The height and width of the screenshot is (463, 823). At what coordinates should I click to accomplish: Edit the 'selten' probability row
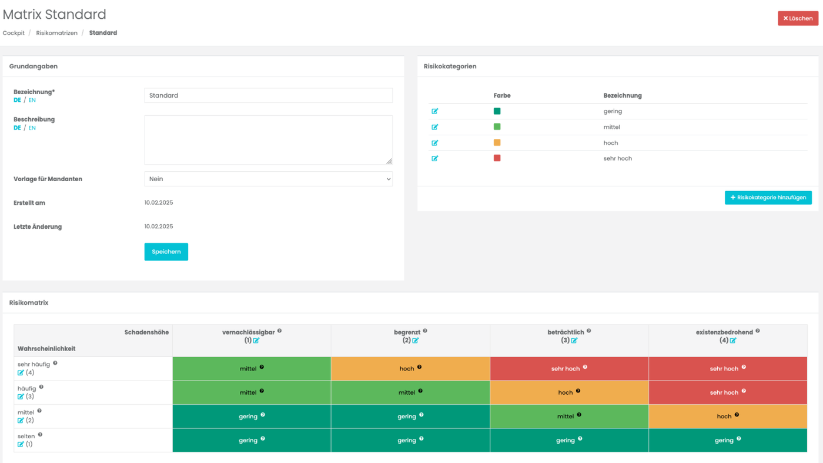pyautogui.click(x=21, y=444)
